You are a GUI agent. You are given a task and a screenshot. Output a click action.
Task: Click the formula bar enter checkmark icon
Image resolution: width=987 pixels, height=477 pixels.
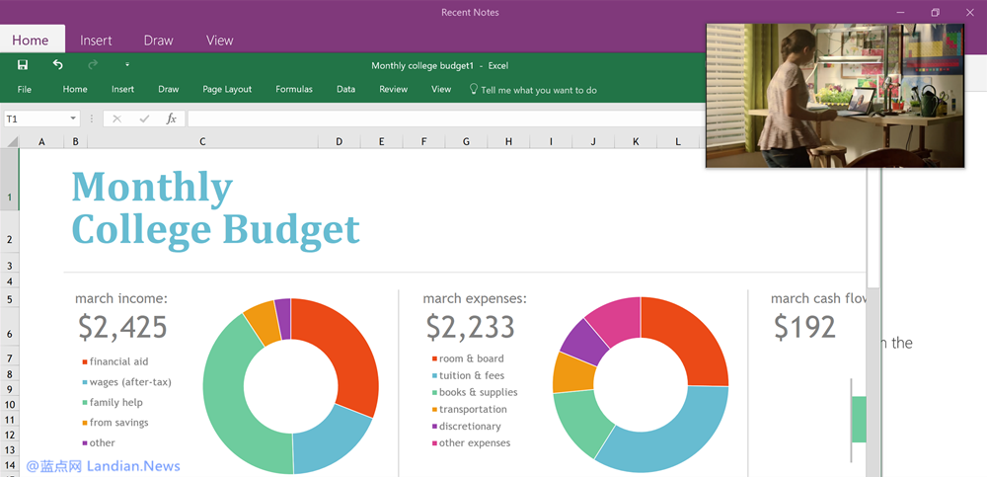144,119
